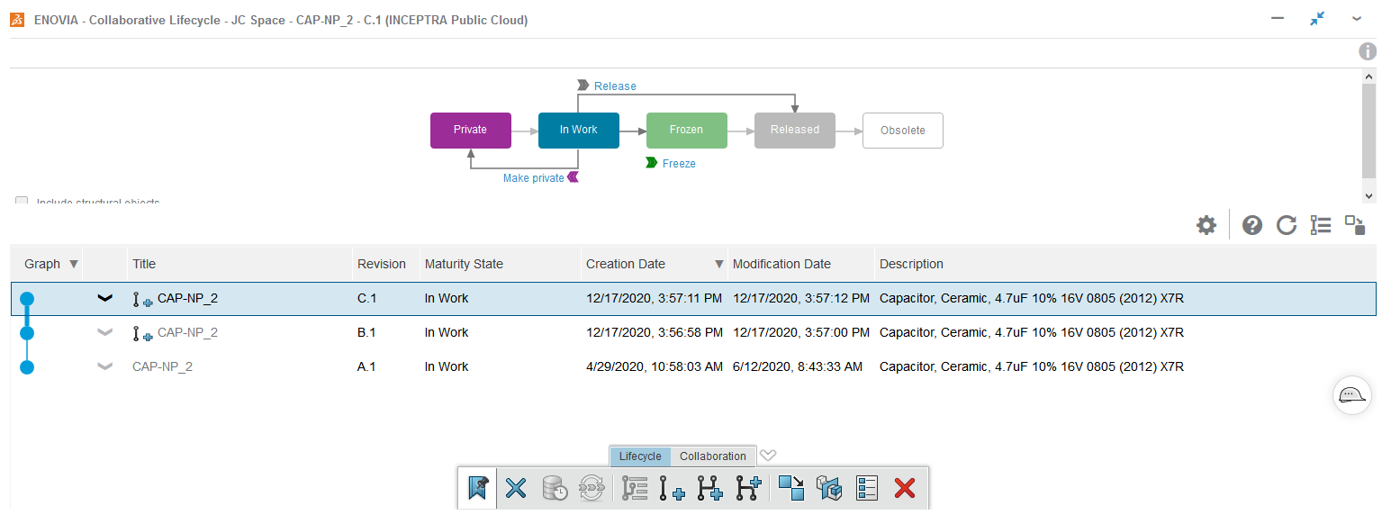1382x515 pixels.
Task: Open the Graph column filter dropdown
Action: [x=74, y=265]
